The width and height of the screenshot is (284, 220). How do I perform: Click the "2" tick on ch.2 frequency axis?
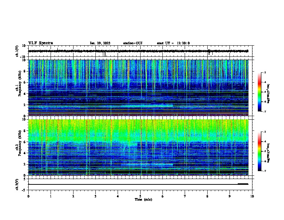(25, 164)
